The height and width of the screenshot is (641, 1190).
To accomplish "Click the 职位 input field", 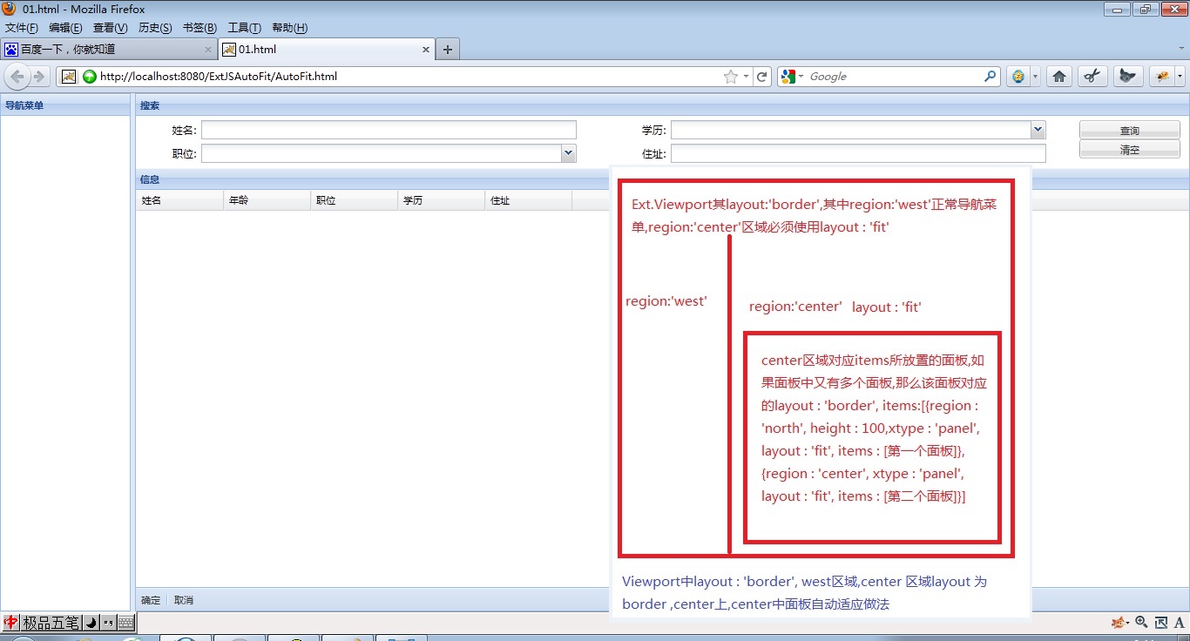I will pos(382,153).
